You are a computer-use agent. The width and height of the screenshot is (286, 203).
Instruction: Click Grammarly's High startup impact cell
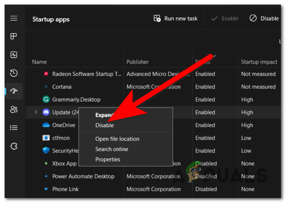pos(247,100)
